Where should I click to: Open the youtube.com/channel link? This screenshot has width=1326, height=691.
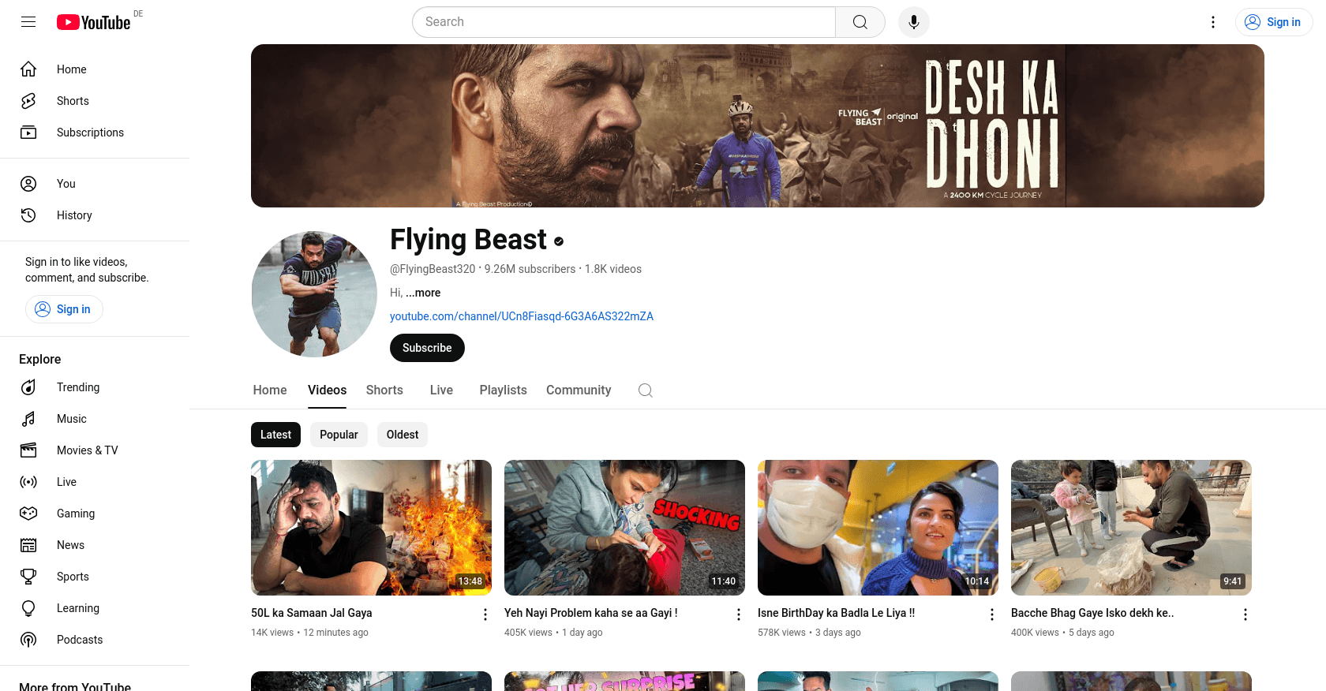[x=521, y=316]
